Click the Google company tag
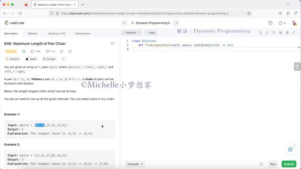The image size is (301, 169). (49, 59)
